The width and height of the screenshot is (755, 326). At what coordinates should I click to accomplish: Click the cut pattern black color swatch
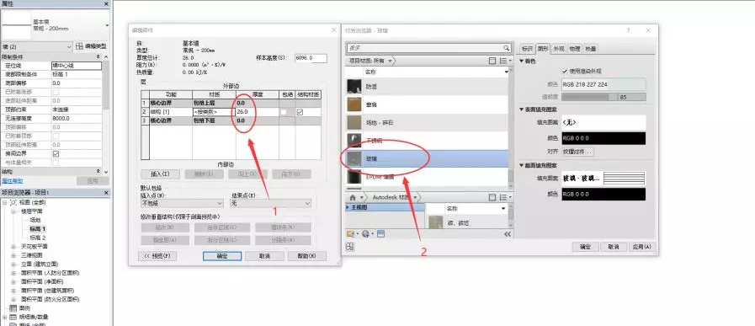click(x=603, y=194)
